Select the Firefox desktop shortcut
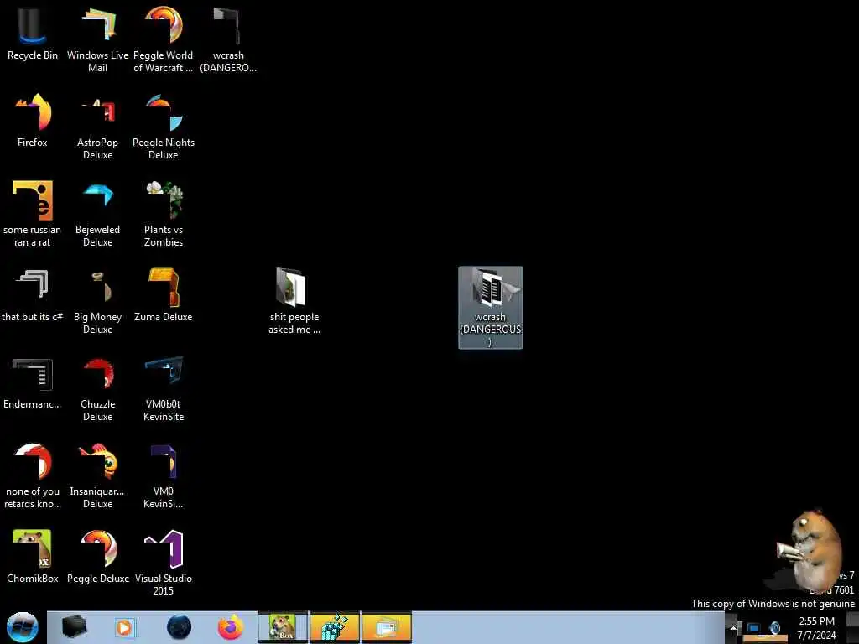Screen dimensions: 859x644 (x=33, y=121)
